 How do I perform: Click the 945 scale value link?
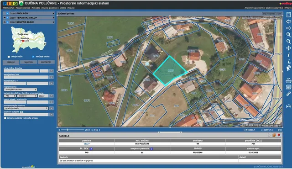[96, 130]
